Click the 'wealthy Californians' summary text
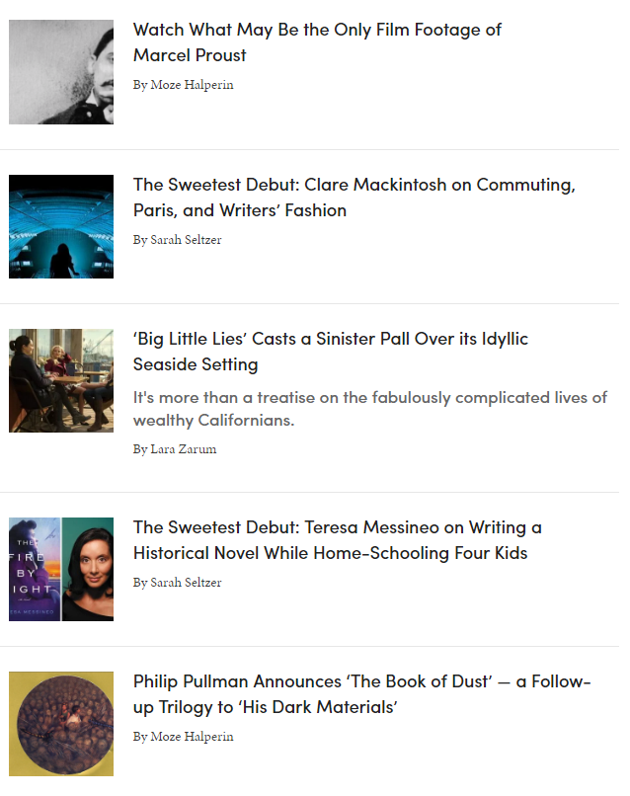Viewport: 630px width, 796px height. (213, 421)
